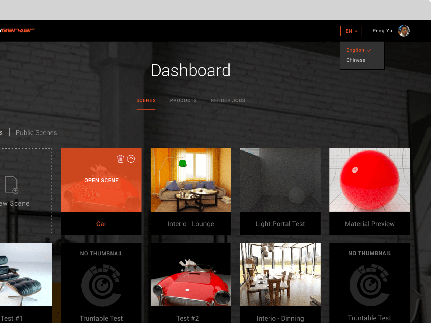The image size is (431, 323).
Task: Upload the Car scene with arrow icon
Action: click(x=131, y=159)
